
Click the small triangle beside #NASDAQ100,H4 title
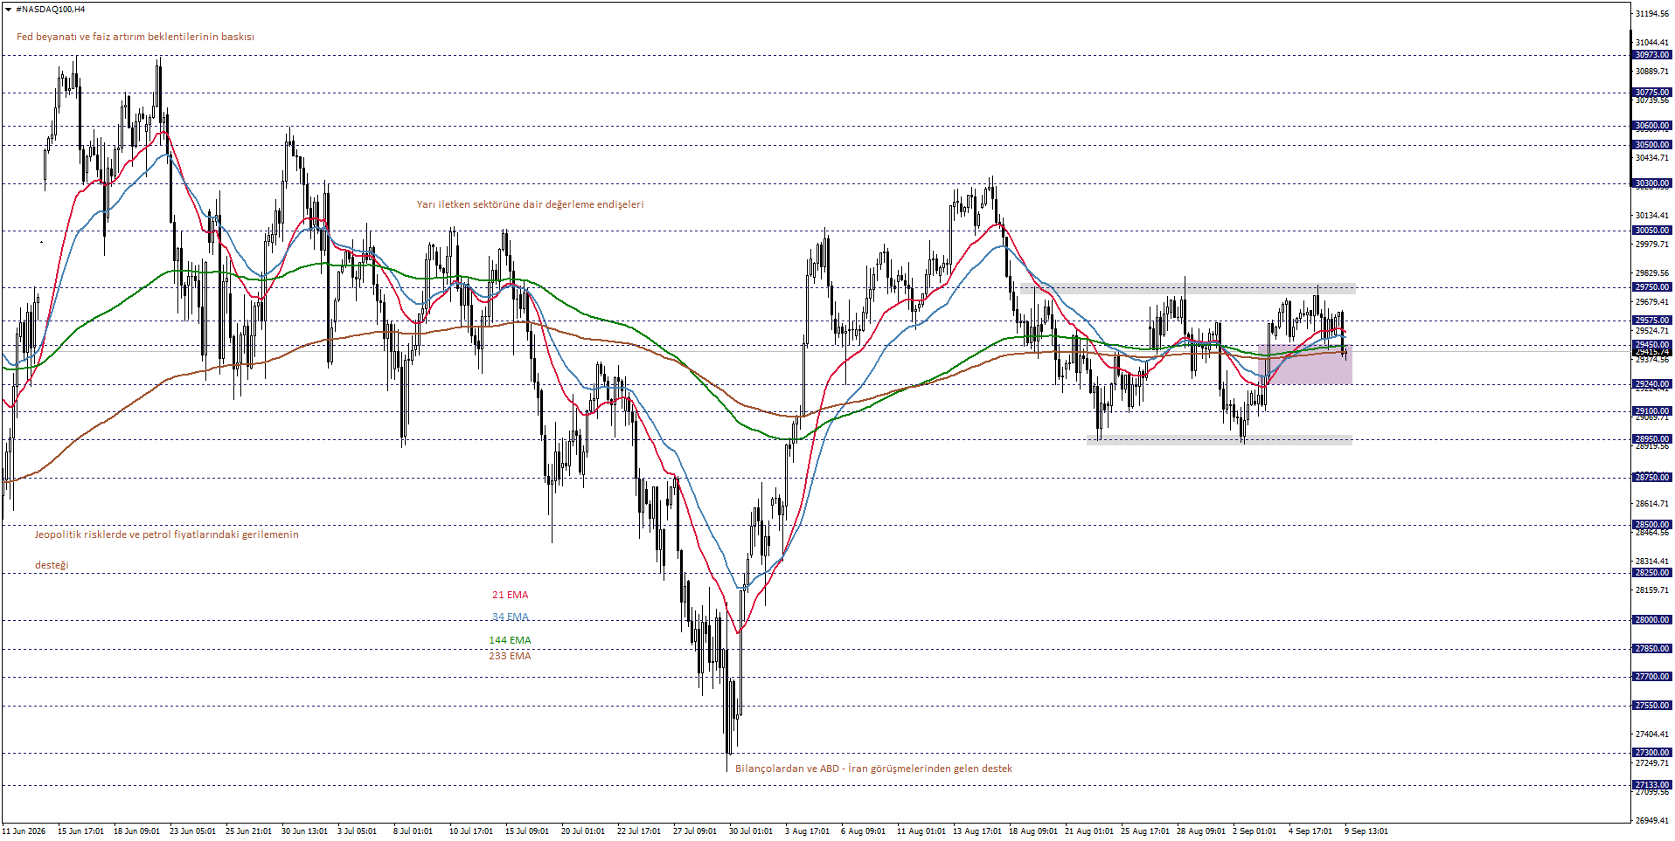click(x=8, y=10)
